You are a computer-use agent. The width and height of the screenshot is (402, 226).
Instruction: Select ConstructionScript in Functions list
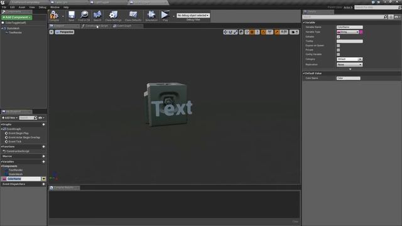18,151
